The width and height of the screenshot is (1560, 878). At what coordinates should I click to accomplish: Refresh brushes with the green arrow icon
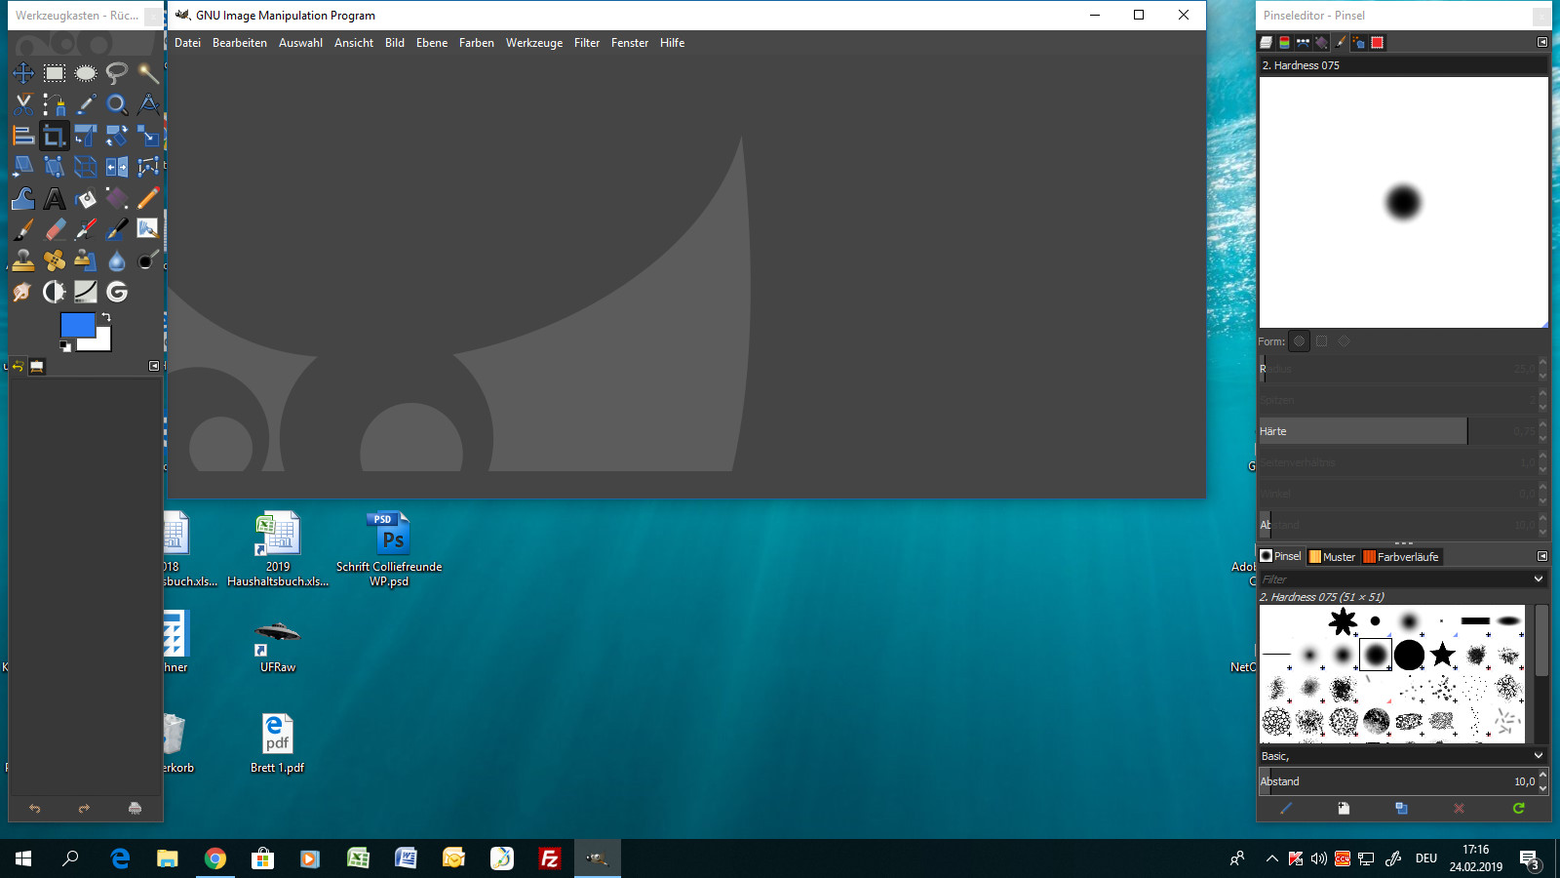coord(1518,808)
